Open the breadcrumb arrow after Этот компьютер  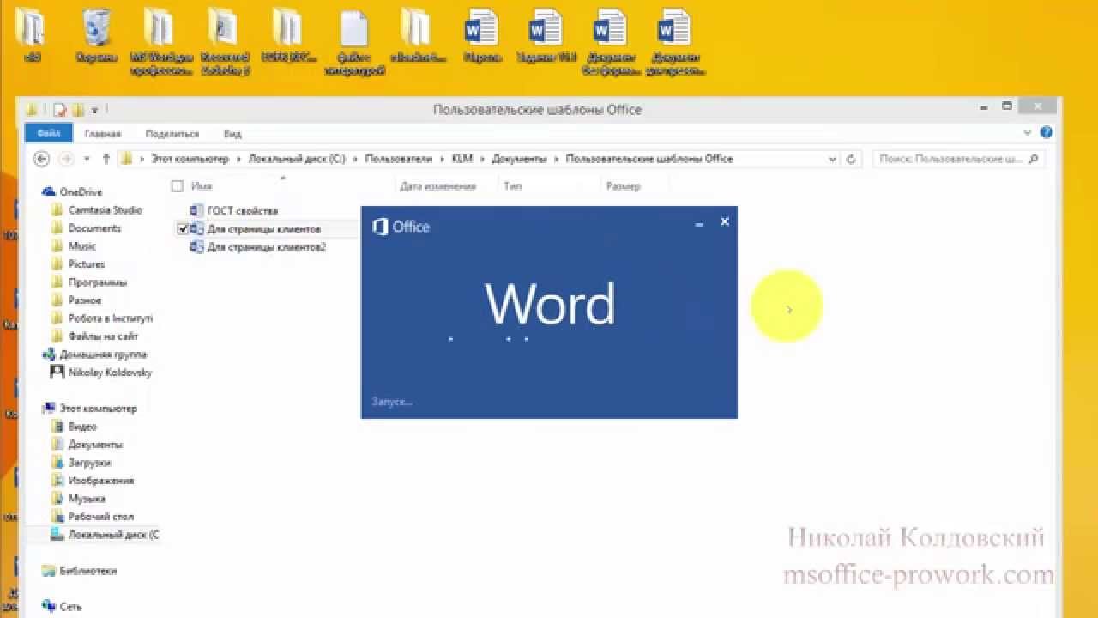click(238, 159)
